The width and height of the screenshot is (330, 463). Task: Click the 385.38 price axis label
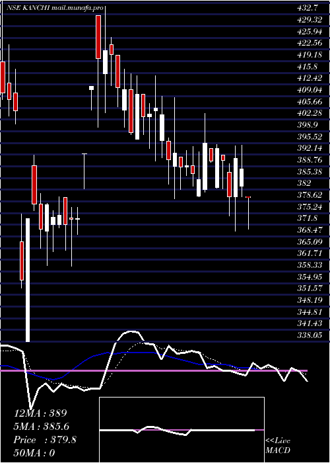pos(310,171)
